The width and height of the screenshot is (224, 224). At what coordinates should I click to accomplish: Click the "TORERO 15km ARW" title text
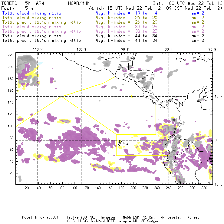click(23, 3)
